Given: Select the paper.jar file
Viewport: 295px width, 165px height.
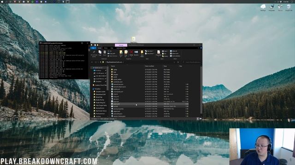Looking at the screenshot, I should point(116,102).
